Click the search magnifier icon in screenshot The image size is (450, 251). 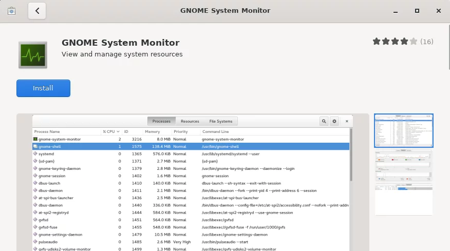click(324, 121)
